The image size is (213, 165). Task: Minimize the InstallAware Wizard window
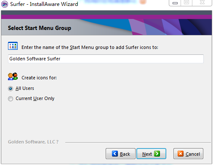tap(175, 3)
